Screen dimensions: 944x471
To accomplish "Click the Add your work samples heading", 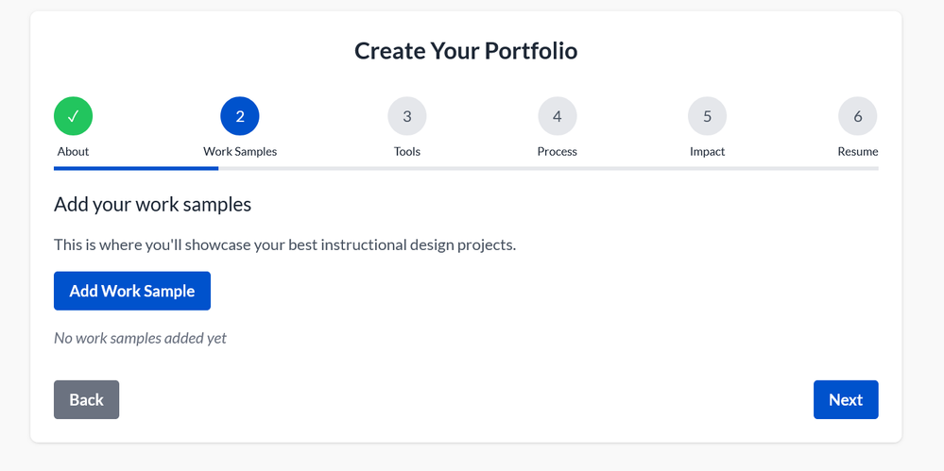I will pyautogui.click(x=152, y=204).
